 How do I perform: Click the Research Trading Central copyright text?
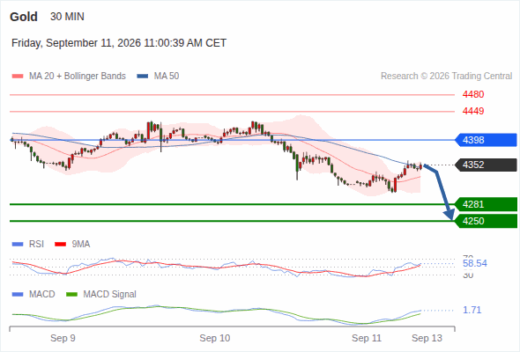point(446,77)
